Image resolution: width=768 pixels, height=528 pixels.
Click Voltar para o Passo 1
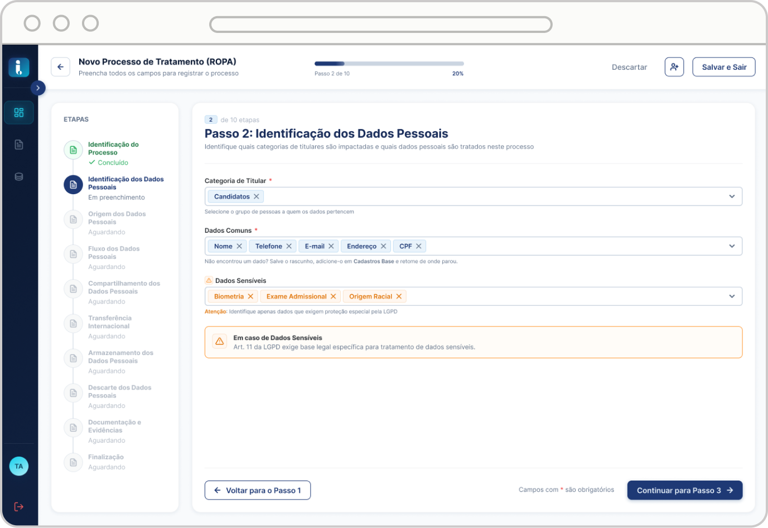tap(258, 490)
